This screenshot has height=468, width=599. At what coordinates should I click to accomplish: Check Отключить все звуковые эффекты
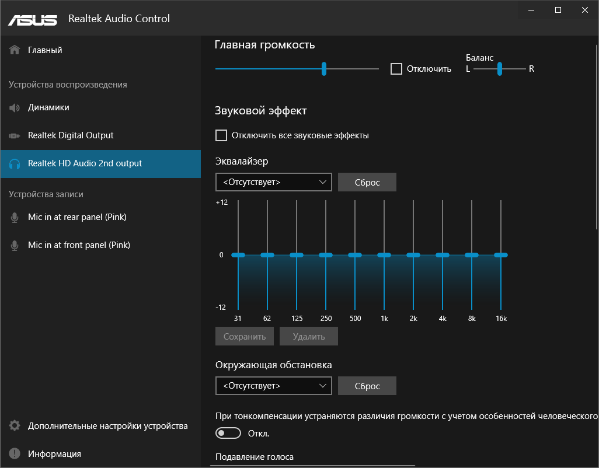tap(221, 135)
